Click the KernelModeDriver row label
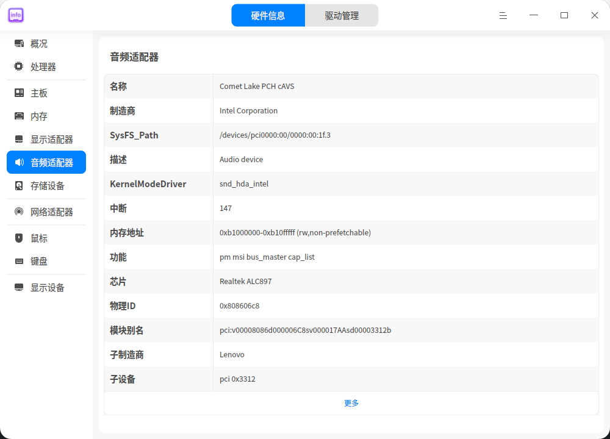The width and height of the screenshot is (610, 439). 148,184
